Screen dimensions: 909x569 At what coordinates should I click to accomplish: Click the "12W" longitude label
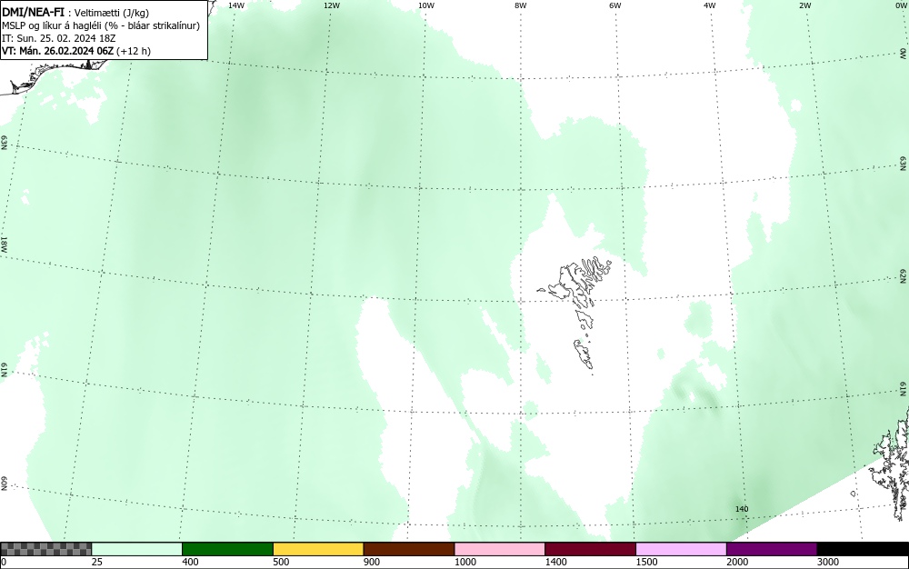click(x=331, y=5)
